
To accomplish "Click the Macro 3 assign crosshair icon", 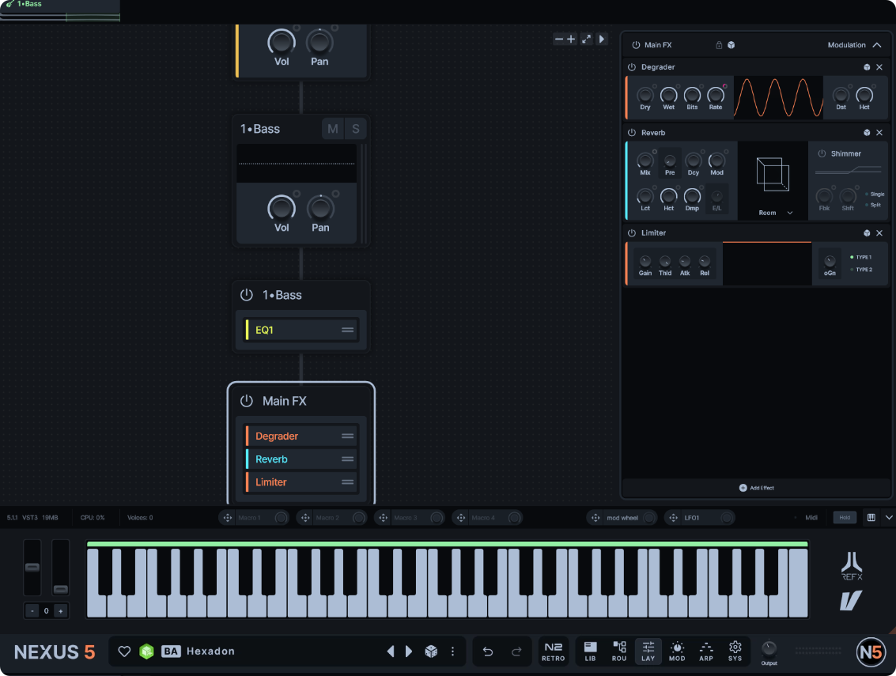I will (383, 518).
